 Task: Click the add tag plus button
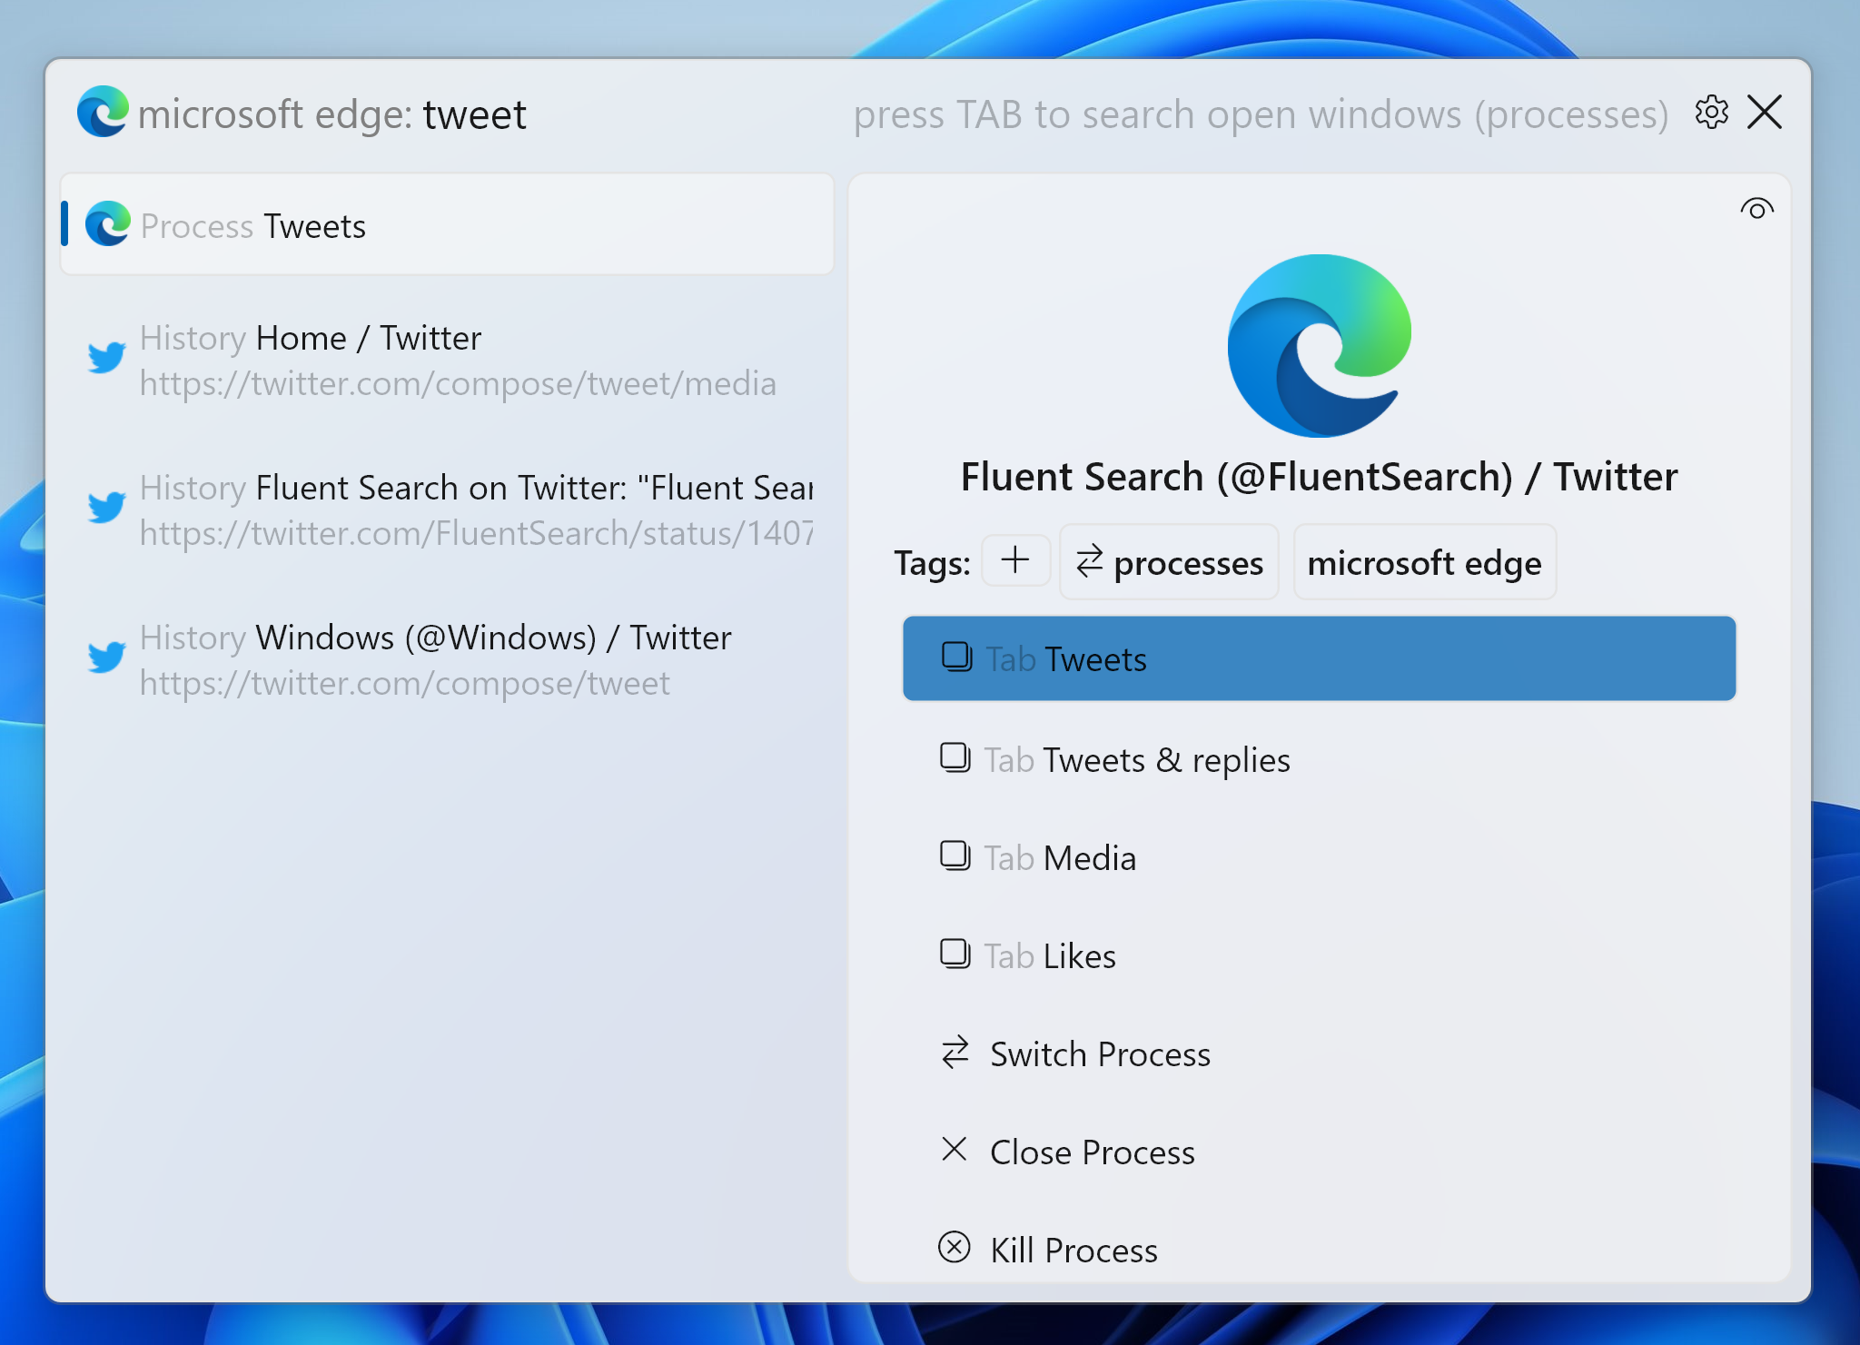1015,561
